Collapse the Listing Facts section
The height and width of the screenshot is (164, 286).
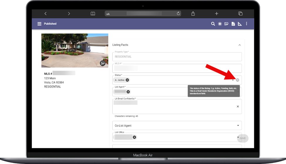coord(239,45)
